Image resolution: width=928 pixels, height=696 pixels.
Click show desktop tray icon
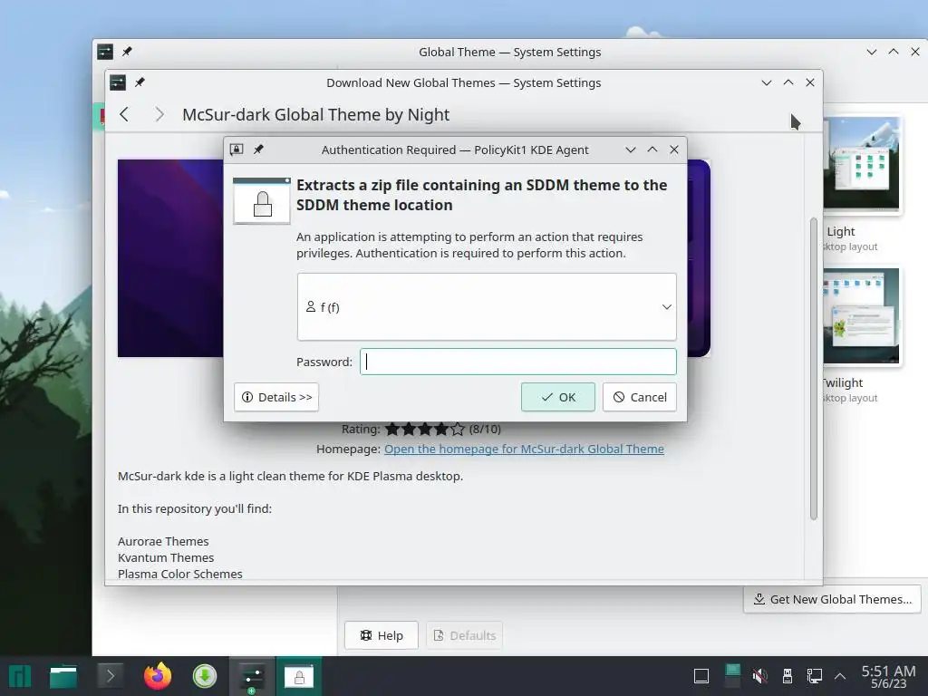tap(701, 676)
